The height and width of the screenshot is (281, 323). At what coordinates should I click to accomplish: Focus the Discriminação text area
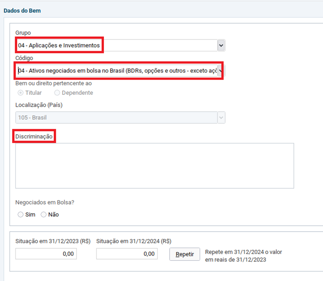(155, 166)
